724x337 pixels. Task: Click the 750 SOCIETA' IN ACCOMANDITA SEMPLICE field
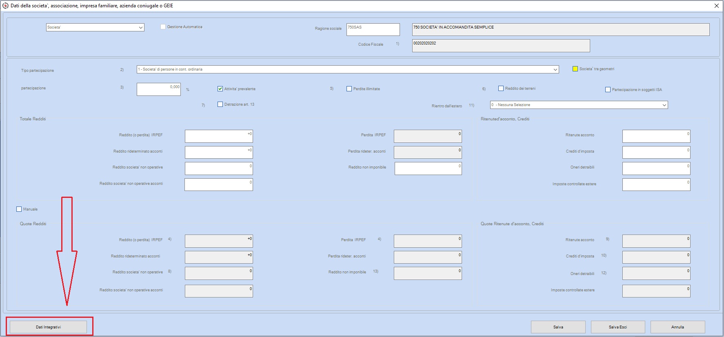(x=561, y=29)
